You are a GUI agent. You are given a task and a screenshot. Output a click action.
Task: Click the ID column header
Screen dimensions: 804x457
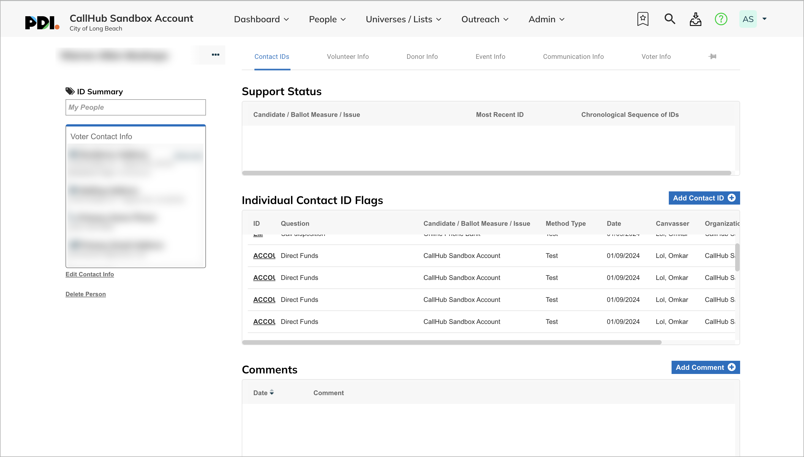pos(256,223)
